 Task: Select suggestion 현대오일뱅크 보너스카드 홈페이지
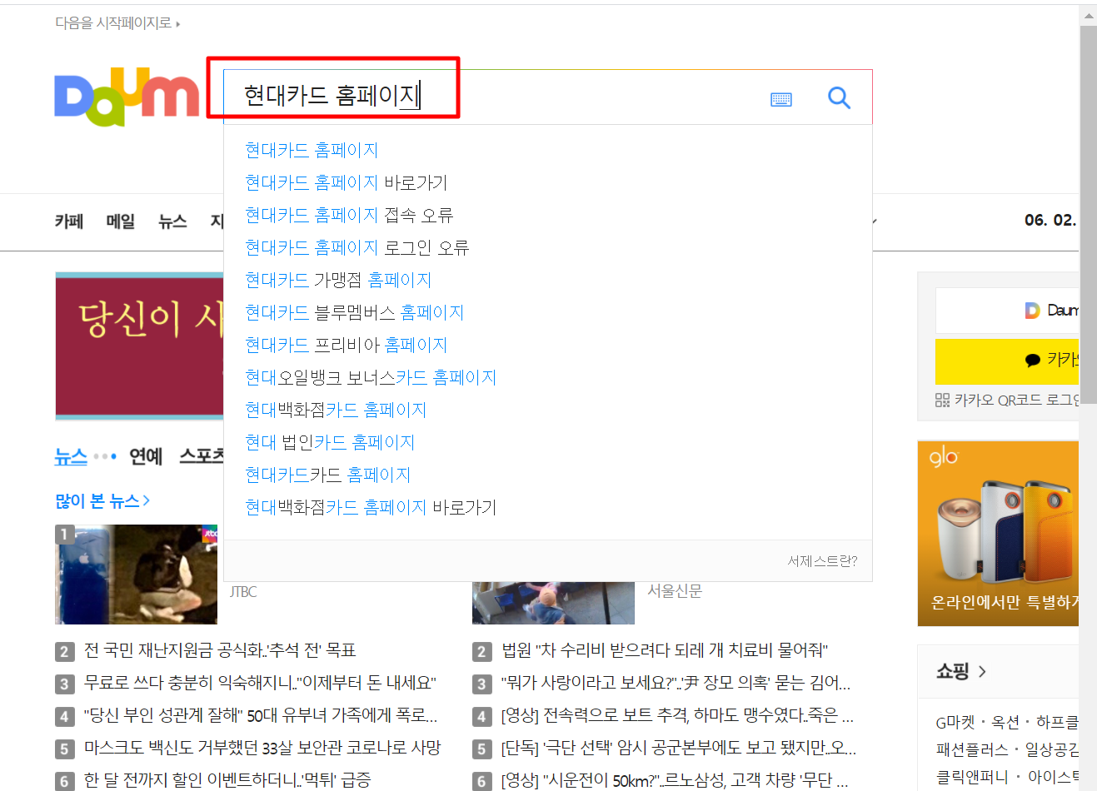tap(371, 377)
